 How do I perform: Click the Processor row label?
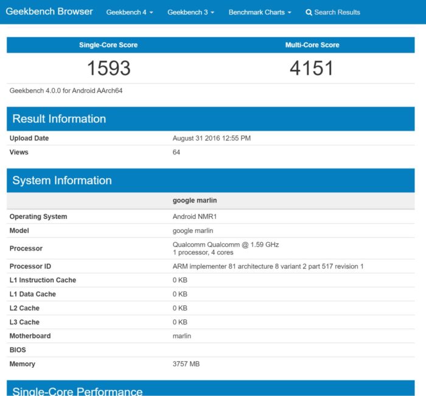click(26, 249)
